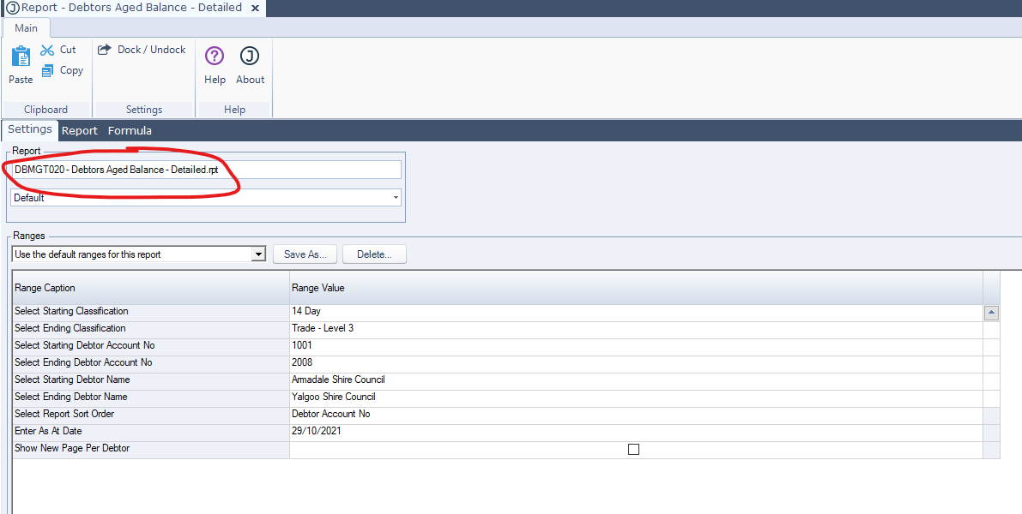Screen dimensions: 1022x514
Task: Click the report file name field
Action: 206,170
